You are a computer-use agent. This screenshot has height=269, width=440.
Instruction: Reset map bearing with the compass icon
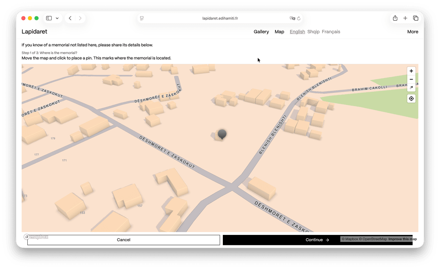click(x=411, y=87)
